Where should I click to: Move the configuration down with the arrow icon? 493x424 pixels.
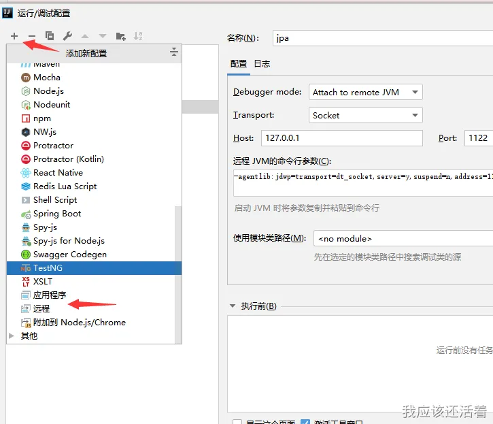(x=103, y=36)
